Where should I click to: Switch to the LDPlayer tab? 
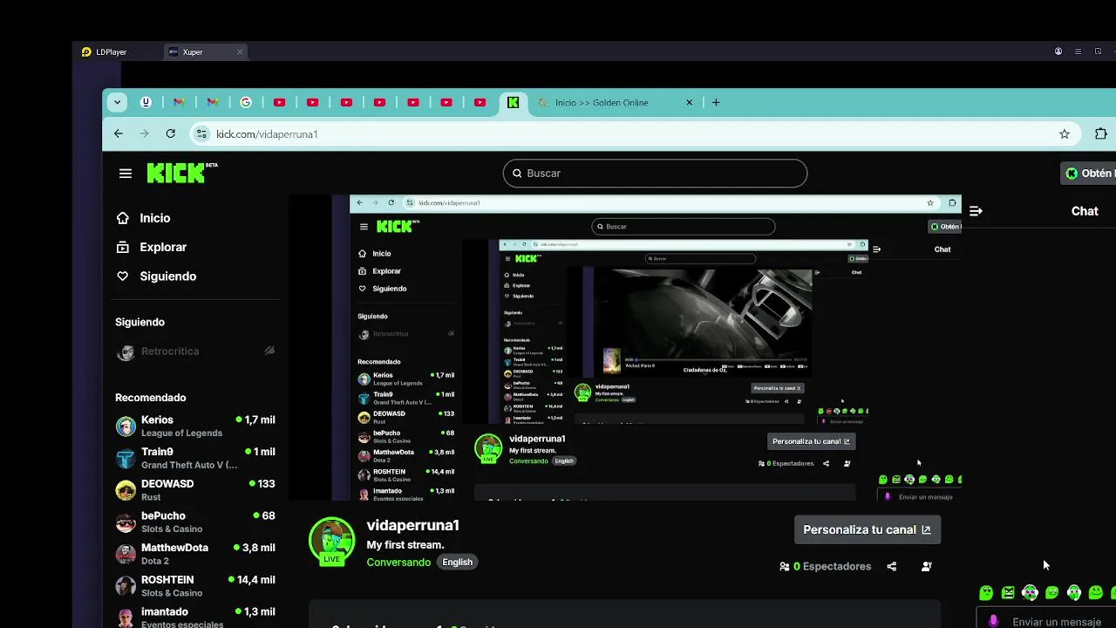click(105, 52)
